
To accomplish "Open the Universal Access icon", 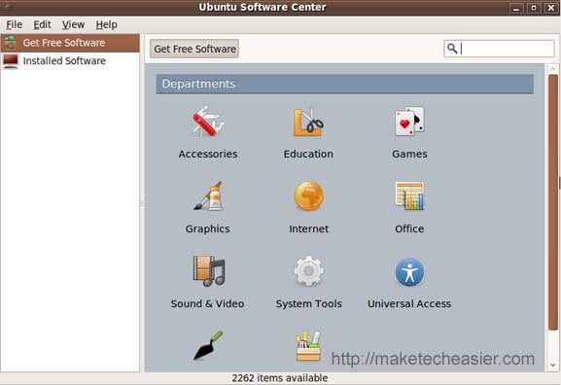I will 409,272.
